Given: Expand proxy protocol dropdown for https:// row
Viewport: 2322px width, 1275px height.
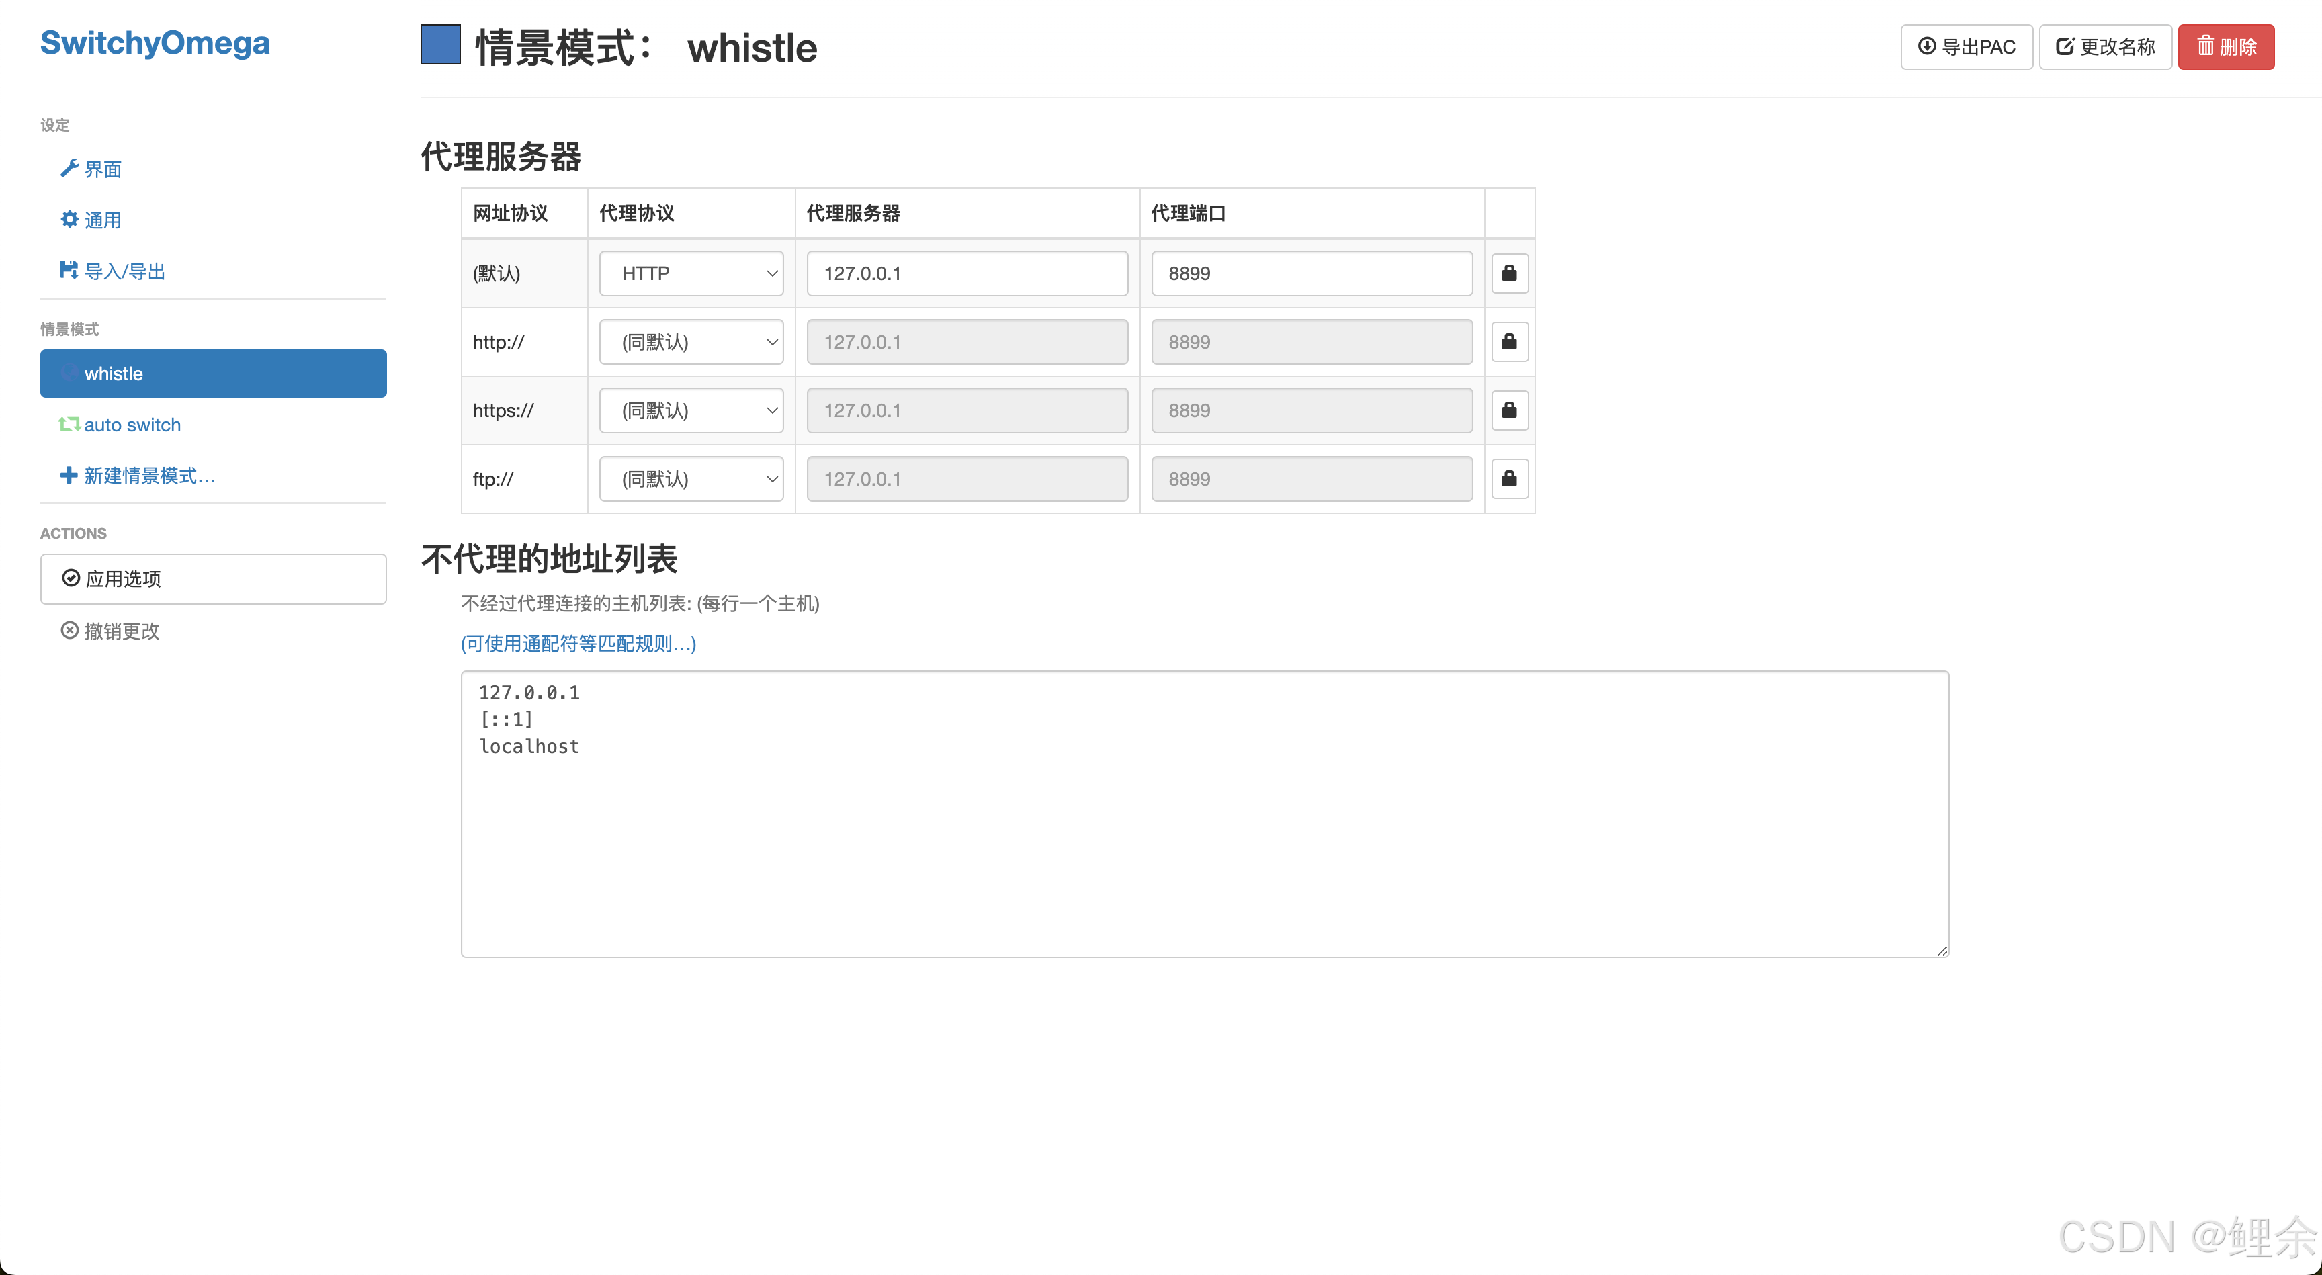Looking at the screenshot, I should click(691, 410).
